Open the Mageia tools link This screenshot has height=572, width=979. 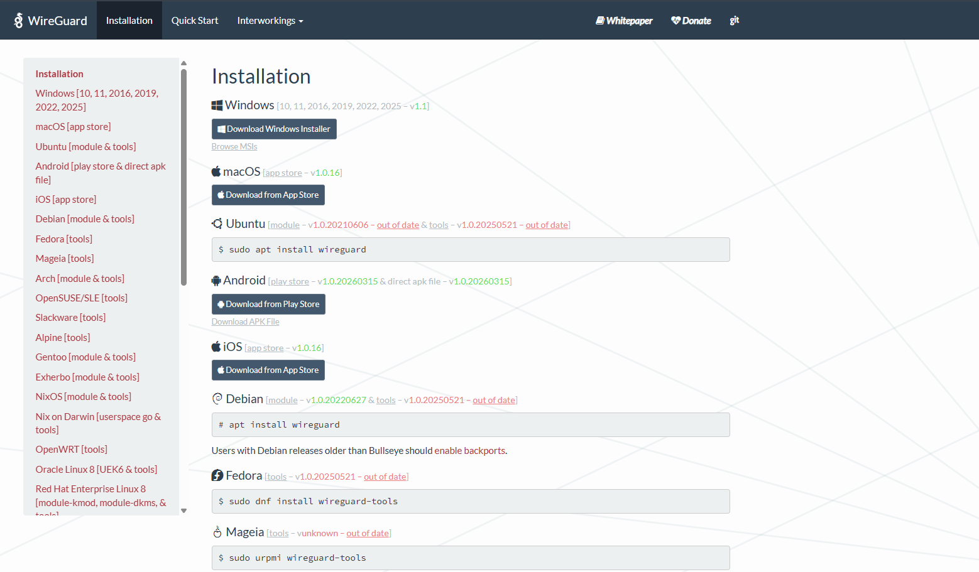[x=279, y=533]
